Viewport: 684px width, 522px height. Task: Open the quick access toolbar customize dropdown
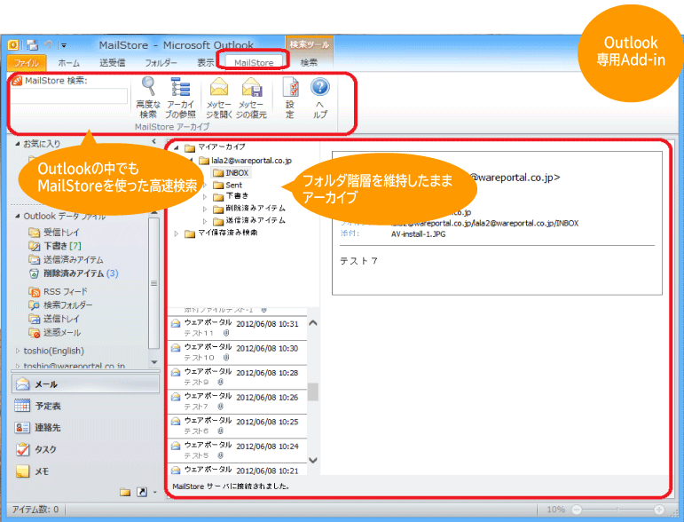(x=64, y=45)
